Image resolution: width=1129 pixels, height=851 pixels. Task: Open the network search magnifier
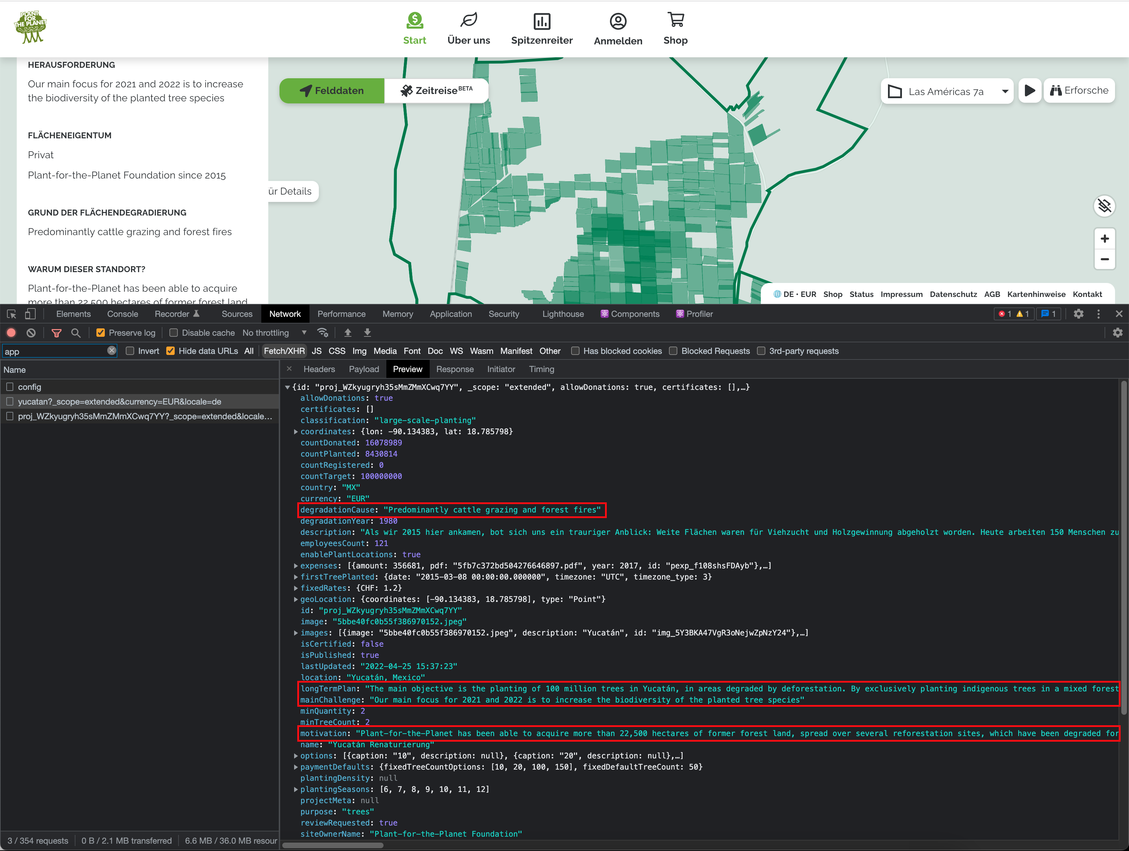[x=75, y=333]
